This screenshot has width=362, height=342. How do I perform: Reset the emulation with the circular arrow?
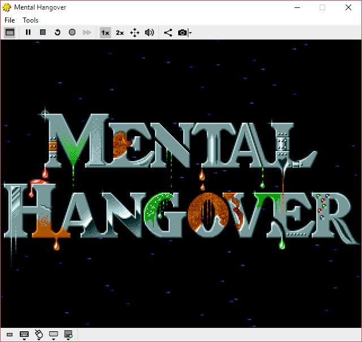click(x=58, y=32)
